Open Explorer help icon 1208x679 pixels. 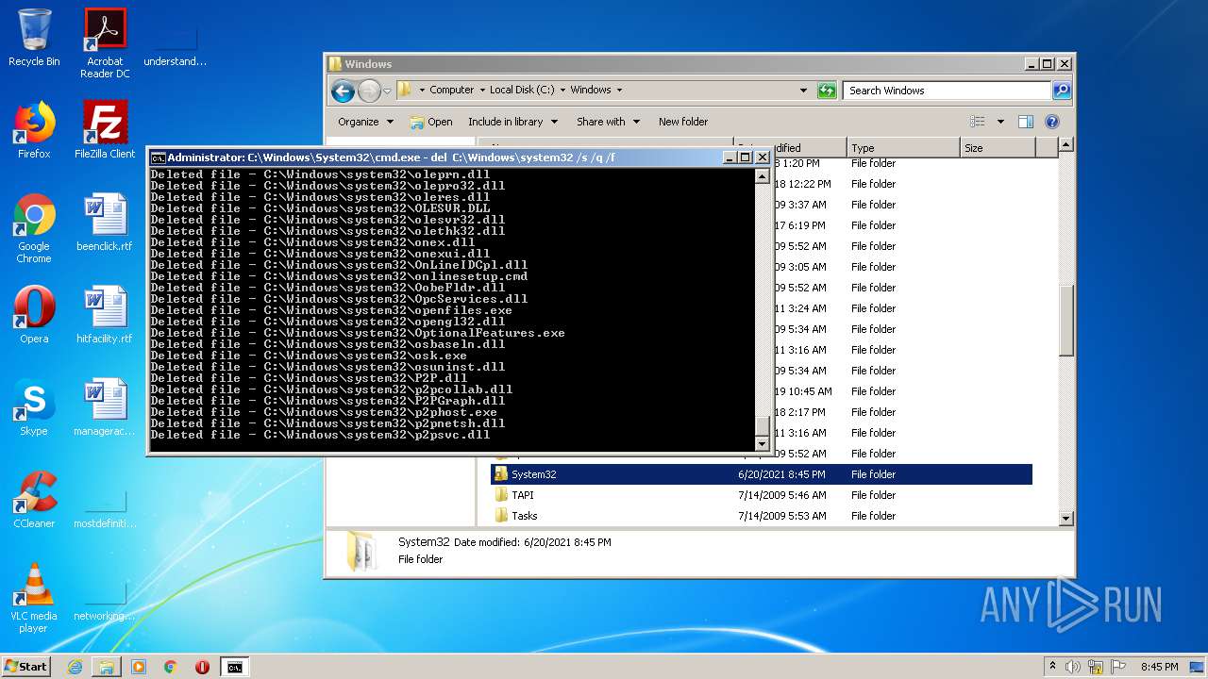pos(1052,122)
